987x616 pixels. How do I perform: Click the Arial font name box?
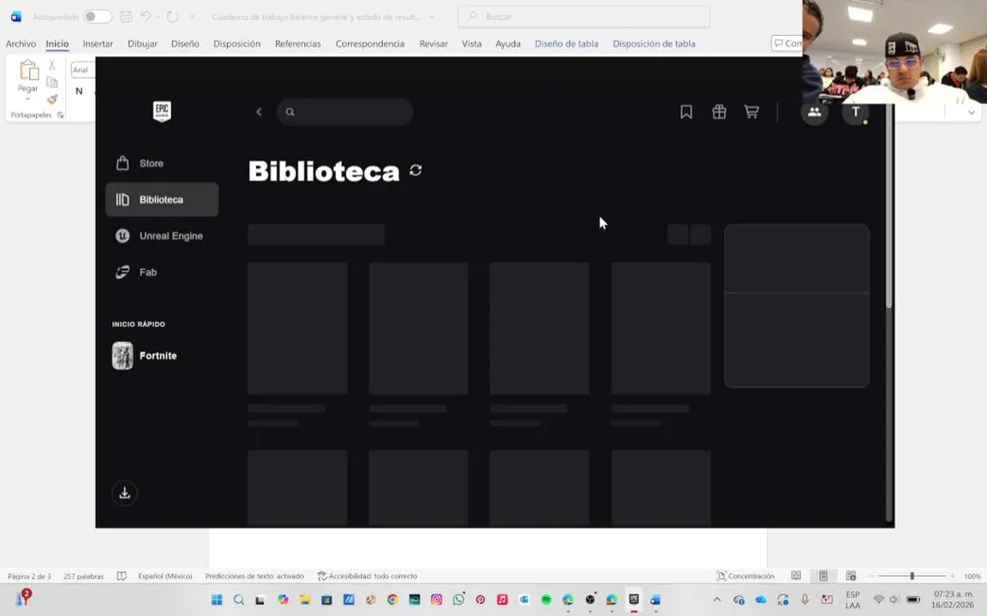[82, 70]
